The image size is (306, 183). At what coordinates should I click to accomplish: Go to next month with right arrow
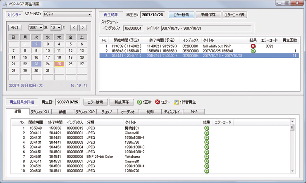tap(83, 28)
